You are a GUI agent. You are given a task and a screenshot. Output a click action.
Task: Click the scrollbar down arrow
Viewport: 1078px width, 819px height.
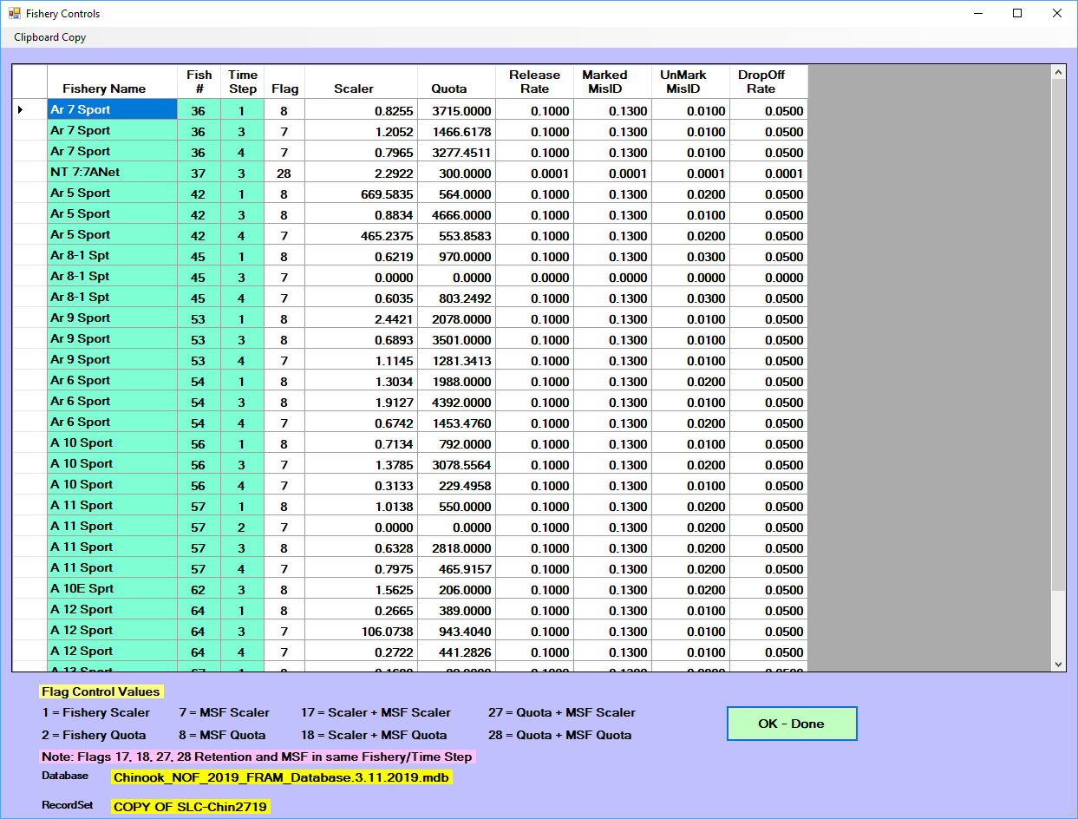(1058, 664)
